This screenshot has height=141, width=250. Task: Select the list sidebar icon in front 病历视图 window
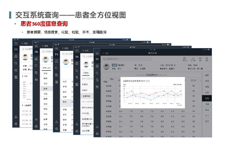97,87
